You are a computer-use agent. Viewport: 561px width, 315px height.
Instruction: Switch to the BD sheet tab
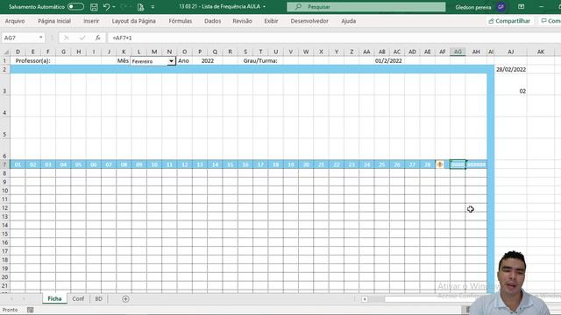(x=98, y=299)
